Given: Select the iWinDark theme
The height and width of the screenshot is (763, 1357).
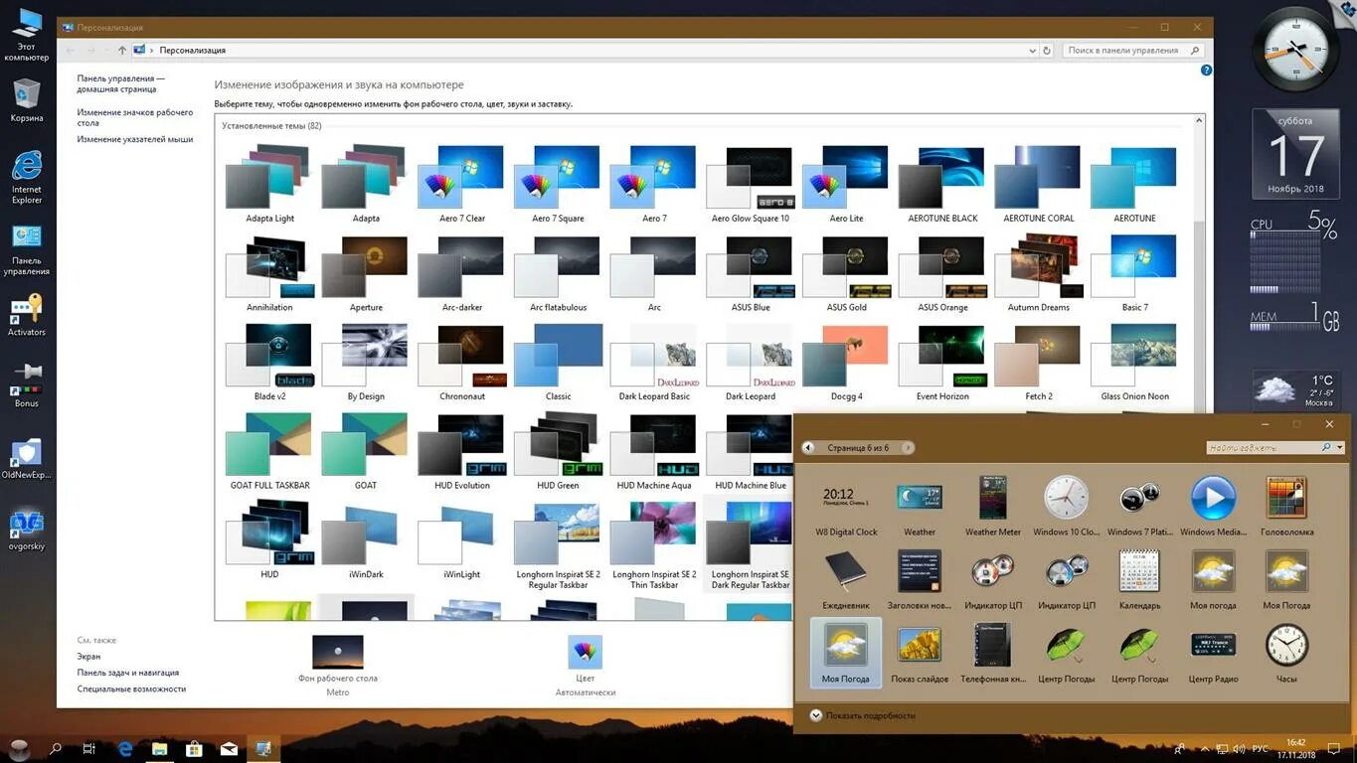Looking at the screenshot, I should click(x=366, y=540).
